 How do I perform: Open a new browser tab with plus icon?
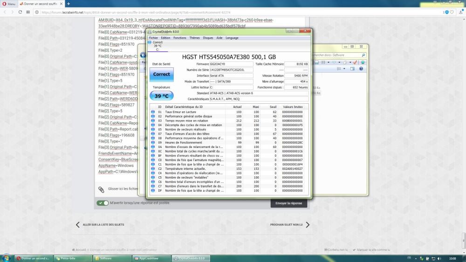tap(69, 4)
